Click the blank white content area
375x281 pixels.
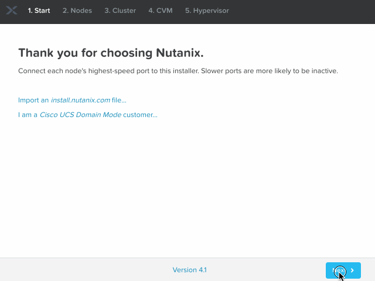187,187
